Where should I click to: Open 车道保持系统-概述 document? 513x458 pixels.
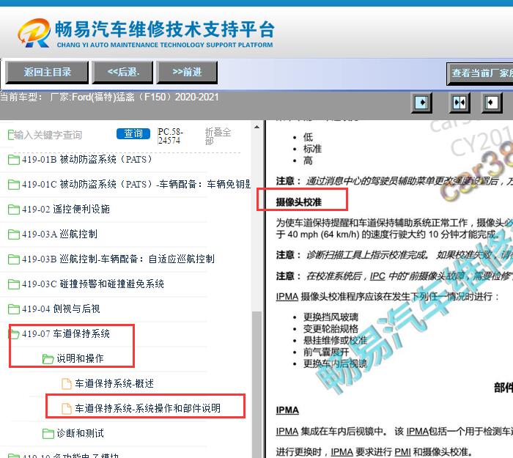pyautogui.click(x=114, y=383)
